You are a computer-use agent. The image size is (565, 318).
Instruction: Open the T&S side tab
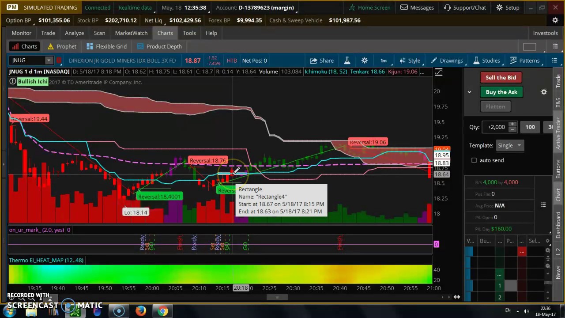click(558, 102)
